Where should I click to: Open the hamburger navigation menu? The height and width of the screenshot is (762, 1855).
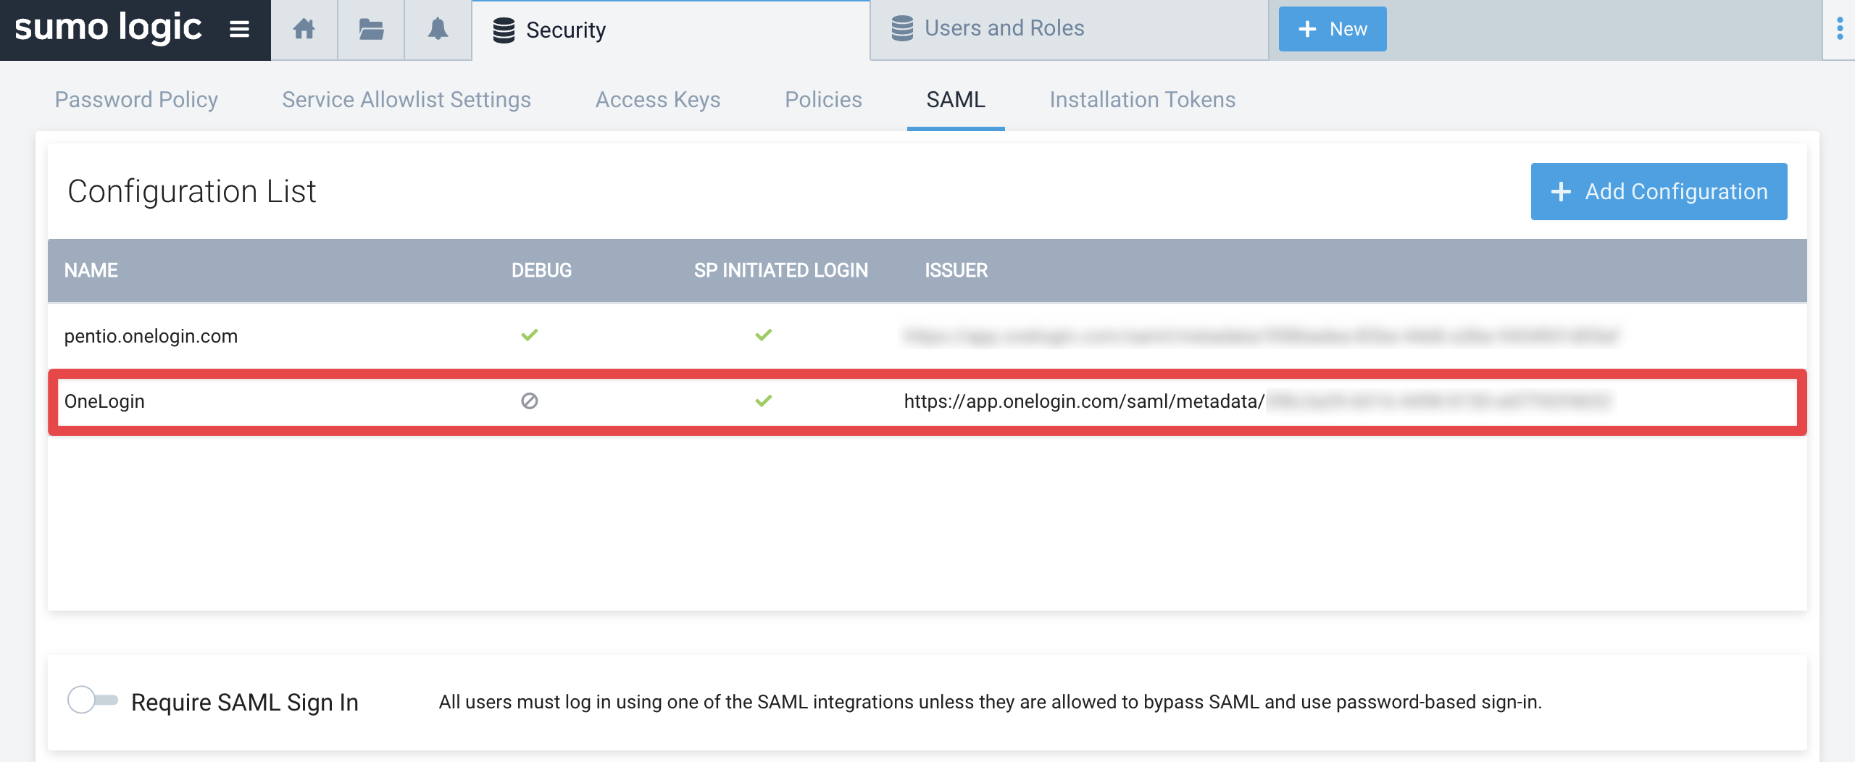click(x=239, y=29)
